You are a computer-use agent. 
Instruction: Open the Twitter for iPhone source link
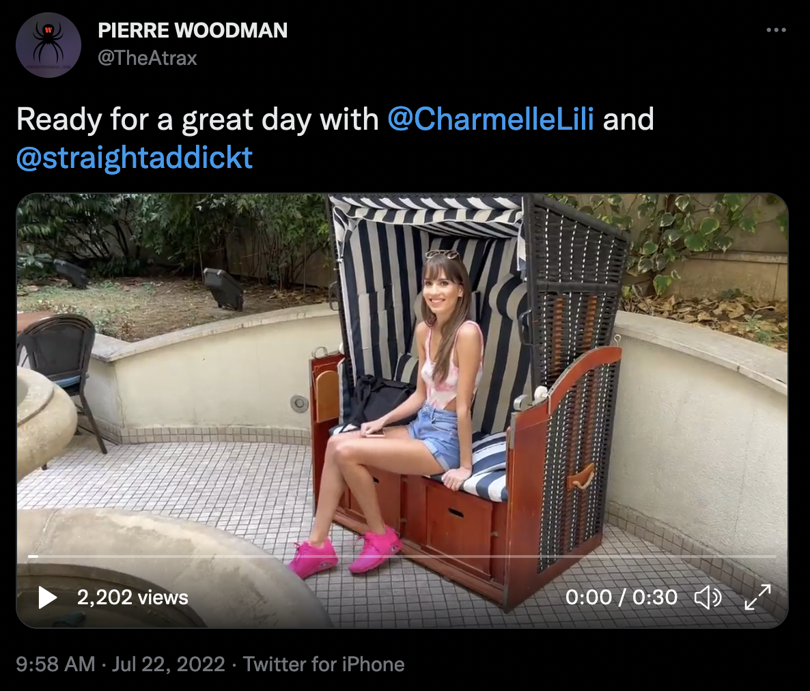324,664
